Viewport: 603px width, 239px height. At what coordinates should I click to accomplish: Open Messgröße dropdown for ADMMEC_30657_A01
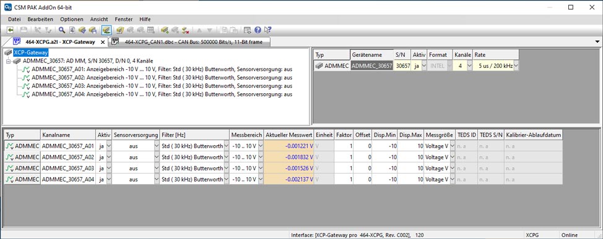(x=452, y=146)
